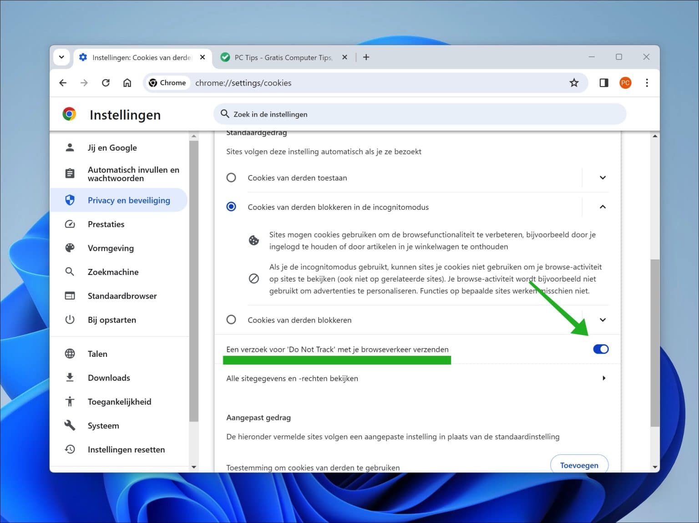Select the 'Cookies van derden blokkeren' radio button
Image resolution: width=699 pixels, height=523 pixels.
(231, 320)
